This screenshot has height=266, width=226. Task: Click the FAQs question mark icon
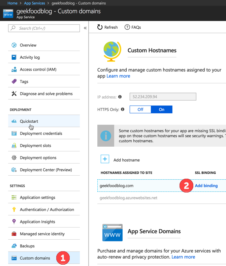(x=127, y=27)
